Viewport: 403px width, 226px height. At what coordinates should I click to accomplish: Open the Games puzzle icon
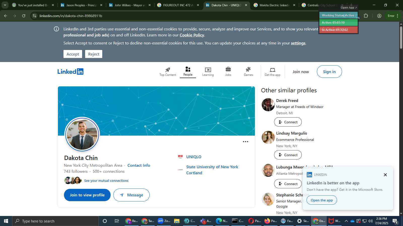tap(248, 72)
